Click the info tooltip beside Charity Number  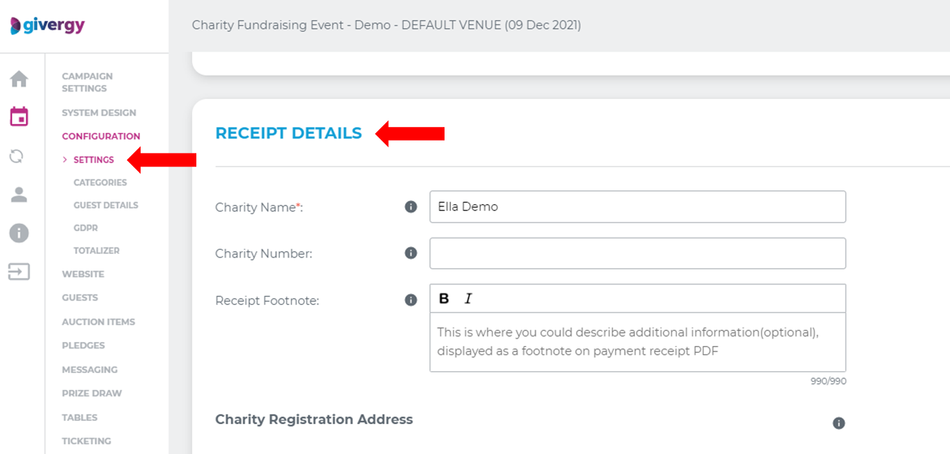coord(410,253)
